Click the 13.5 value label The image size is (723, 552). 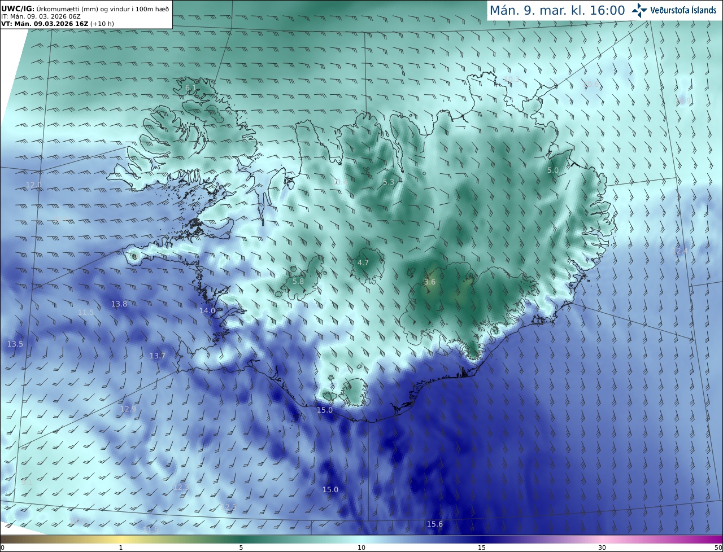[x=15, y=344]
